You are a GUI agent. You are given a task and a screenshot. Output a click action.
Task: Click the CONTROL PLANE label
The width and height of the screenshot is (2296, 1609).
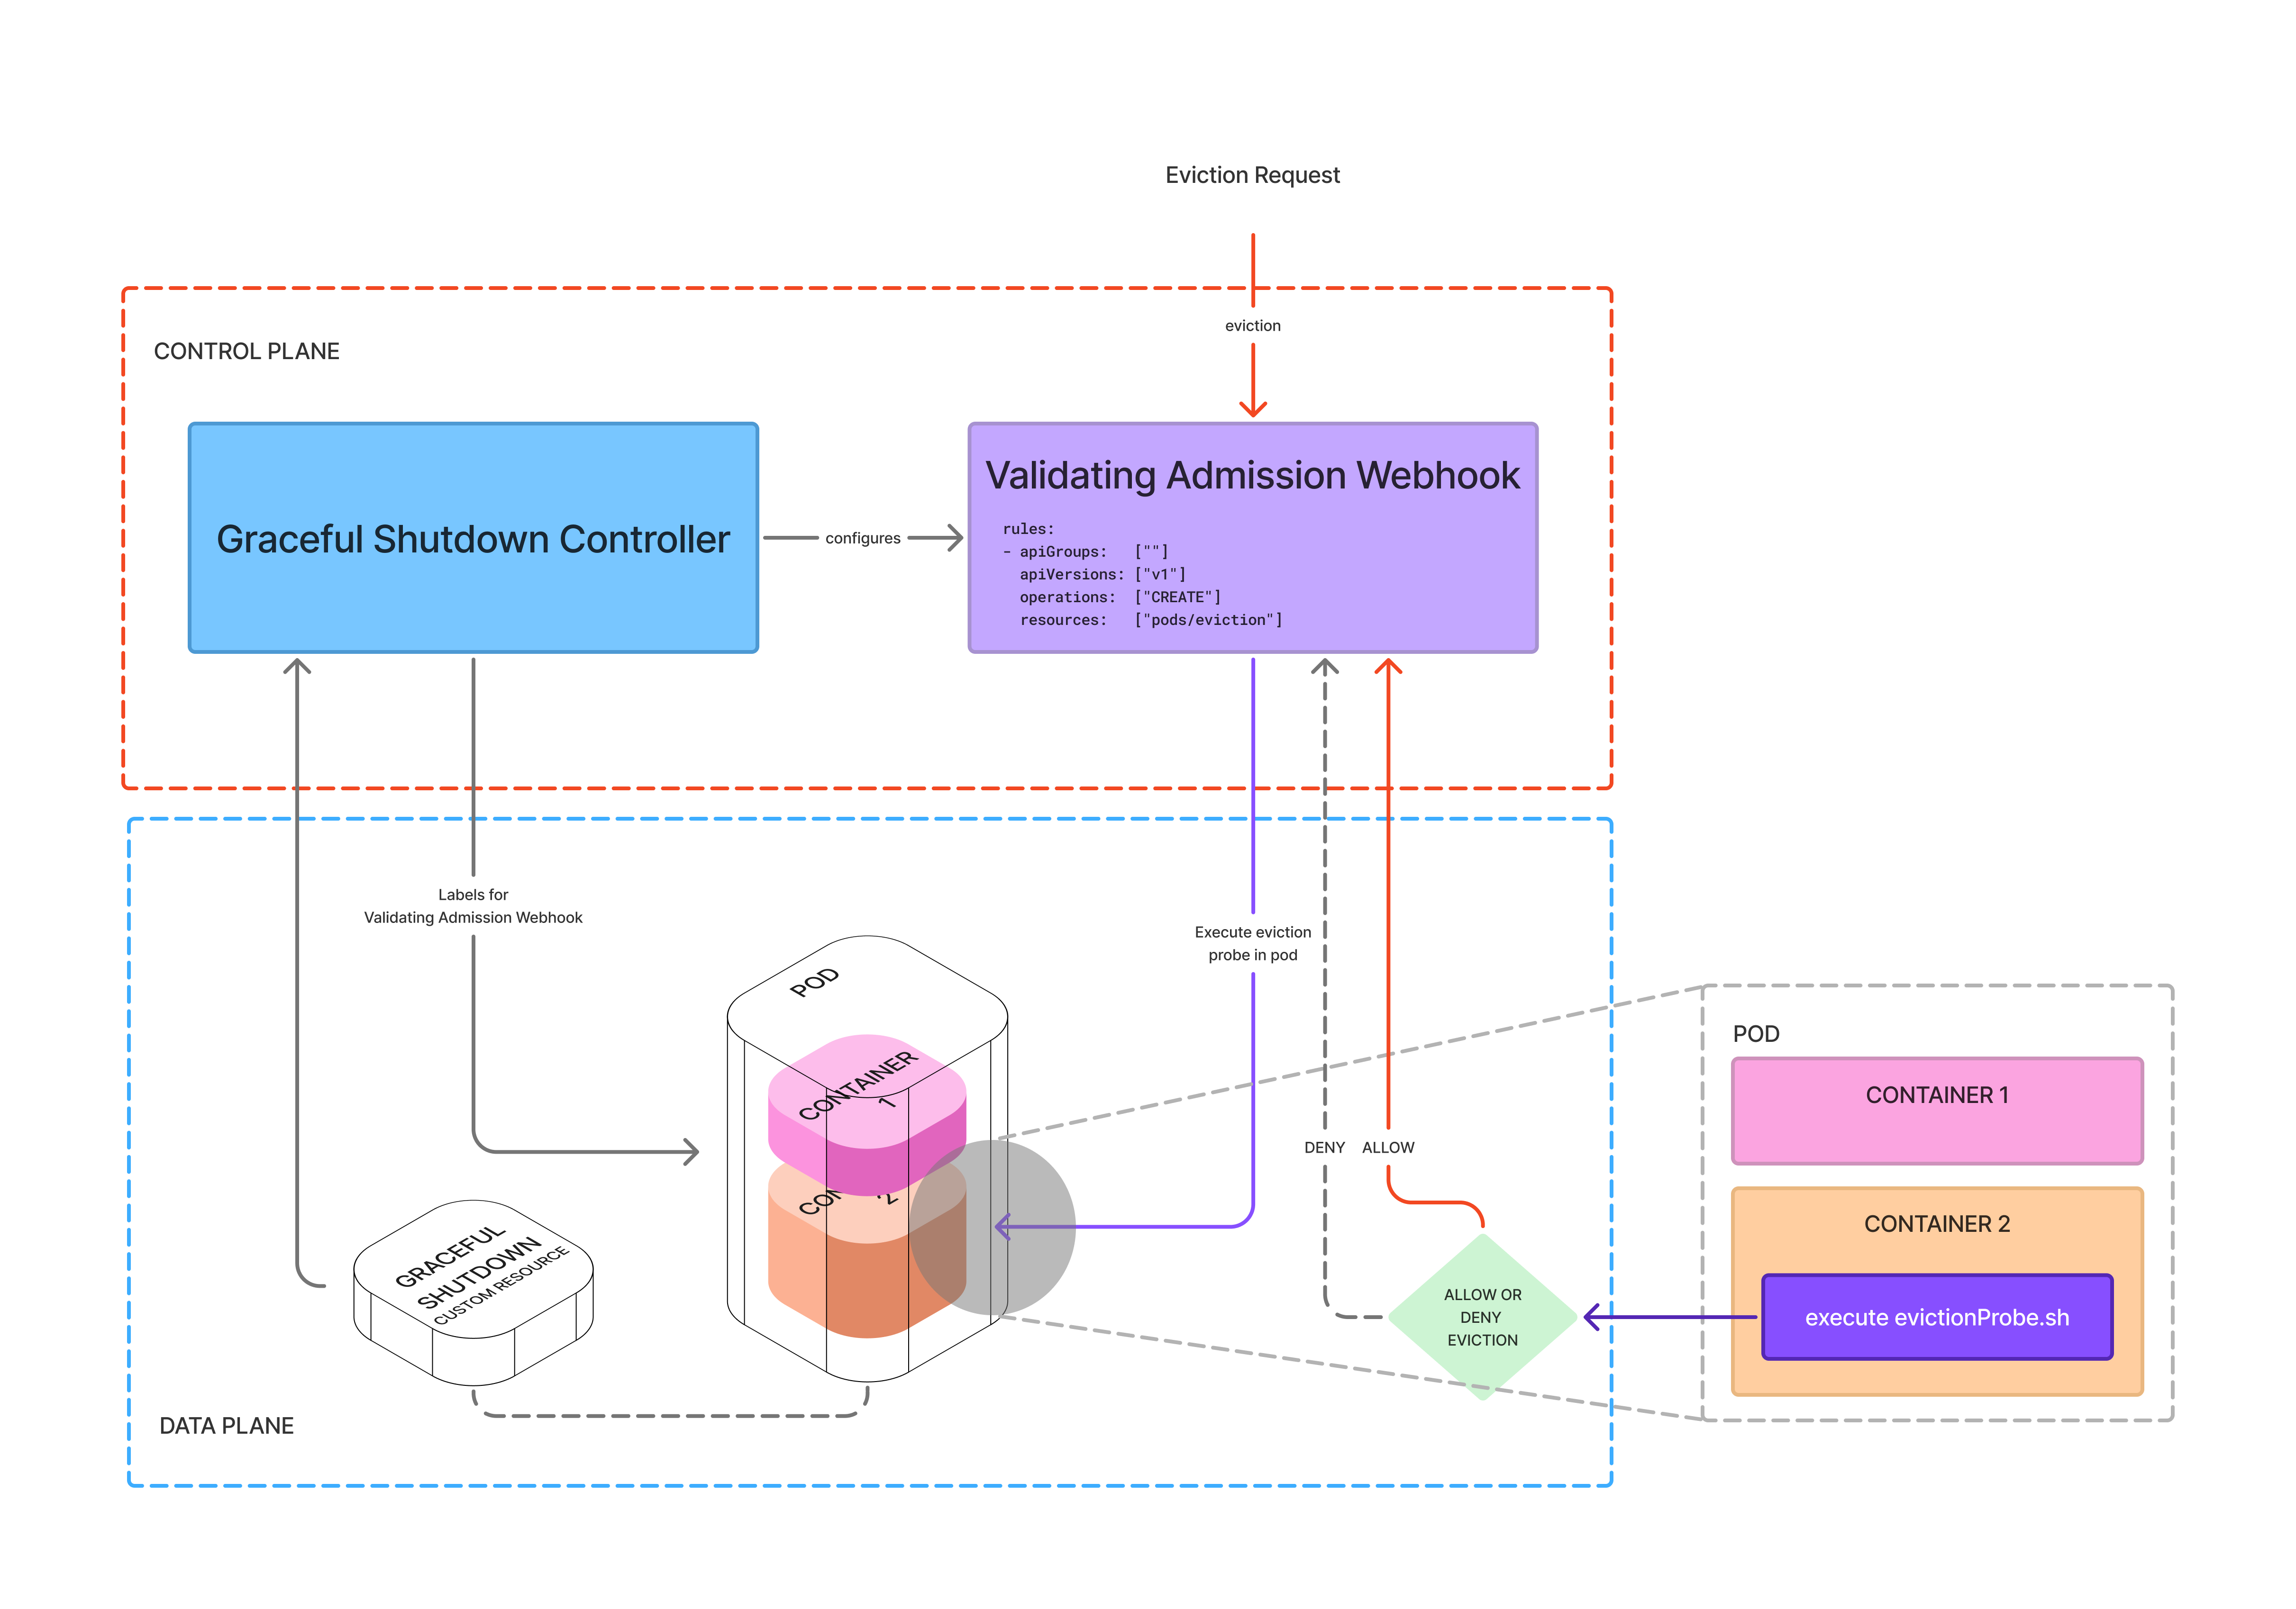point(246,352)
